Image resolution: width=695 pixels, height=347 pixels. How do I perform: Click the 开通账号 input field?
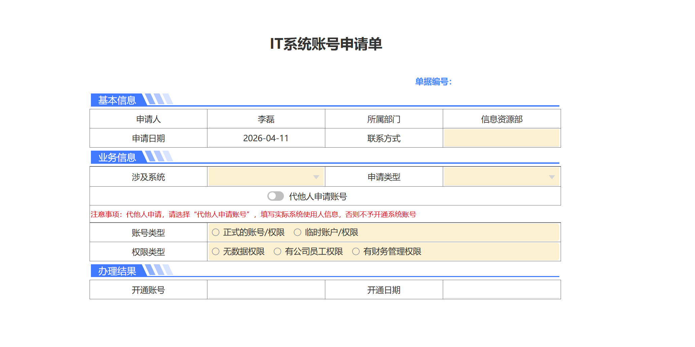click(x=266, y=289)
